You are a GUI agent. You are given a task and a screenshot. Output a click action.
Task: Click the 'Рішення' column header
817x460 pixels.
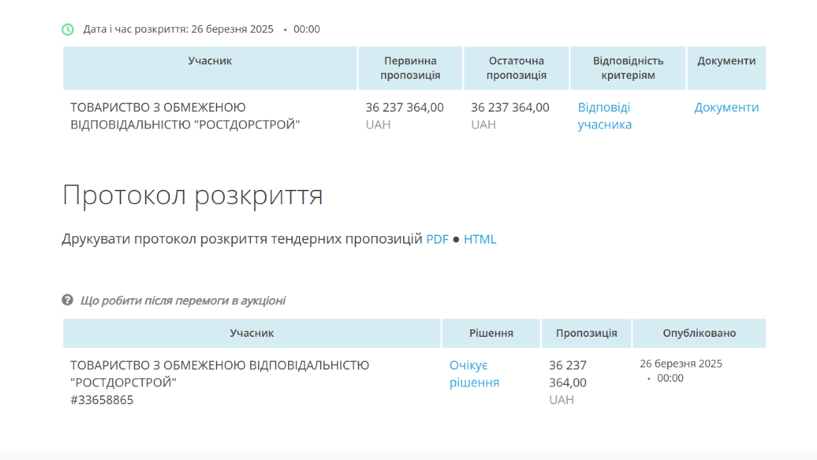[x=491, y=333]
